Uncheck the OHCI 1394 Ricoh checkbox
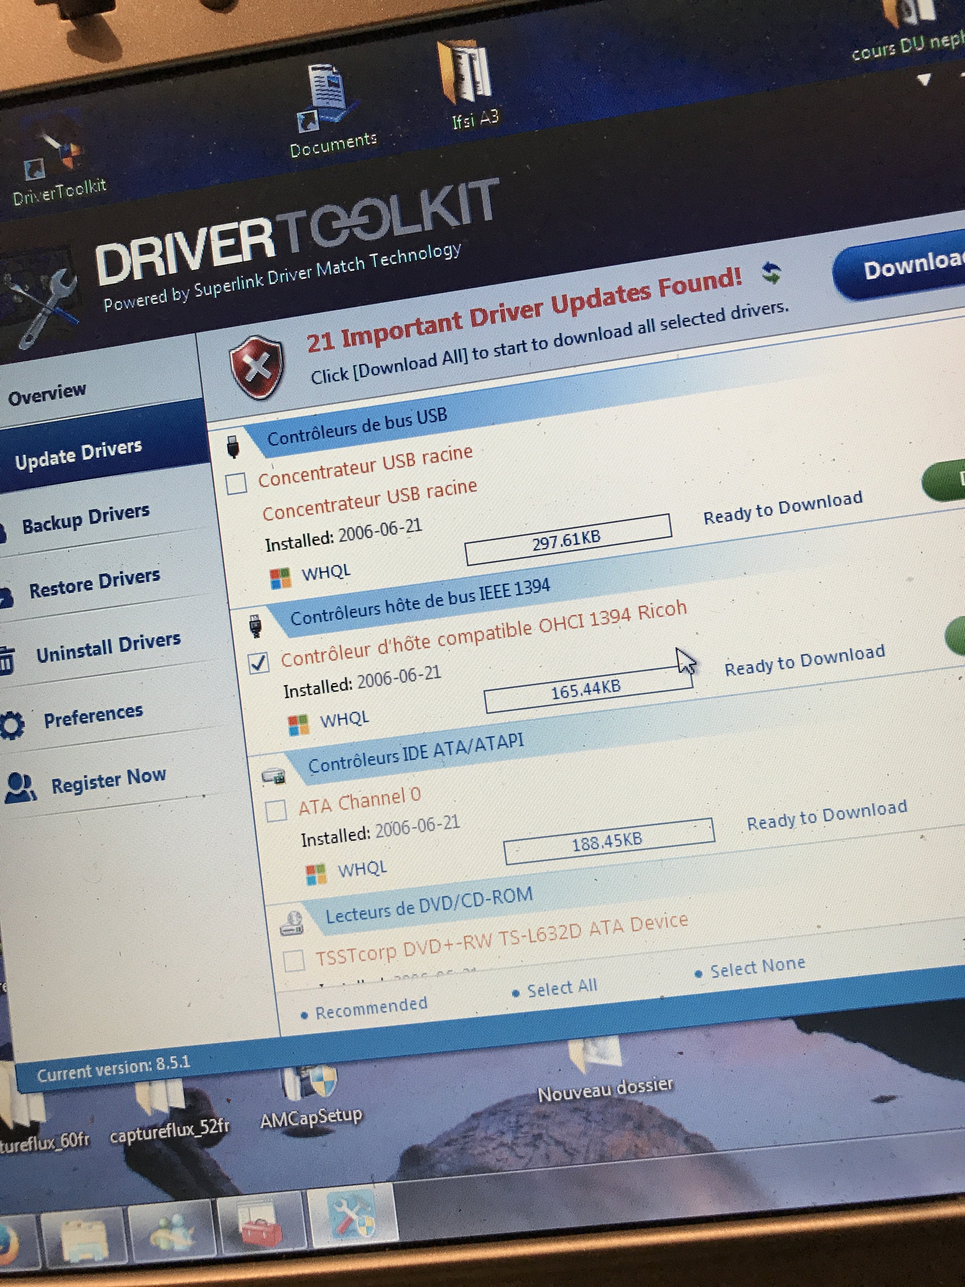 (258, 663)
